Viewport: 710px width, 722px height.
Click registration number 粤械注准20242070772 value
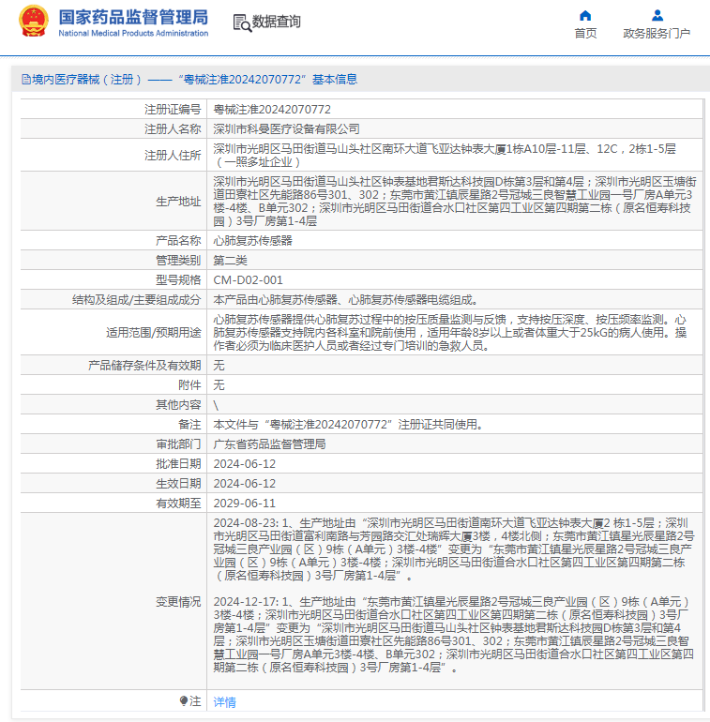(x=272, y=110)
